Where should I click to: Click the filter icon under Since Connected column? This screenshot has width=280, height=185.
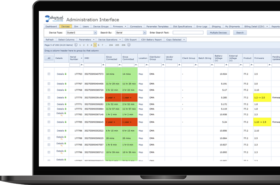(x=119, y=65)
